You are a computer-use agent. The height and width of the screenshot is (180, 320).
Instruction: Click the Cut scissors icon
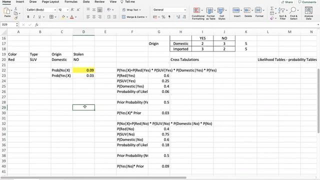(x=15, y=9)
